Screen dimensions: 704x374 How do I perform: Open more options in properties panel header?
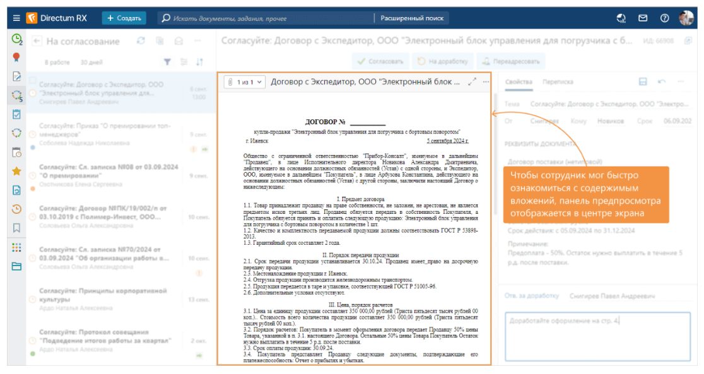click(x=681, y=81)
